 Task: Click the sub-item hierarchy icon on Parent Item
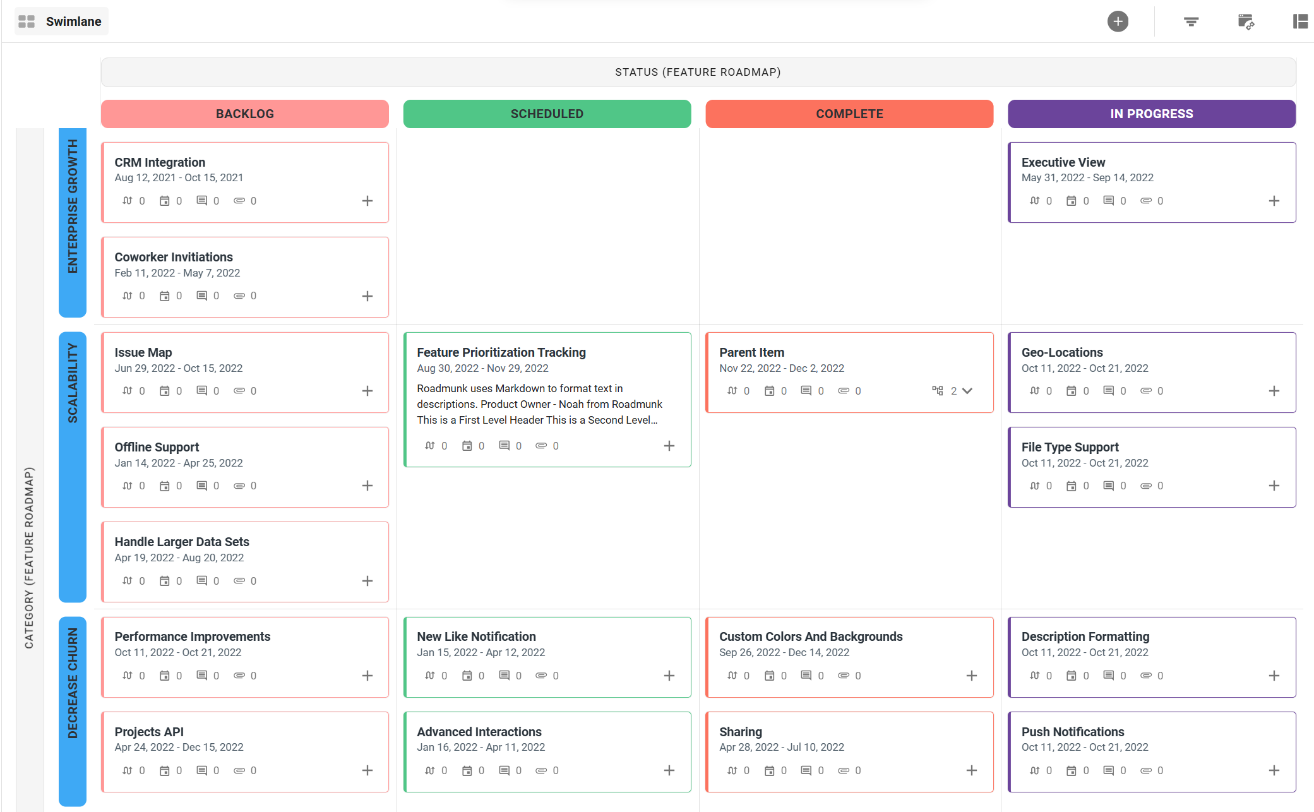938,391
